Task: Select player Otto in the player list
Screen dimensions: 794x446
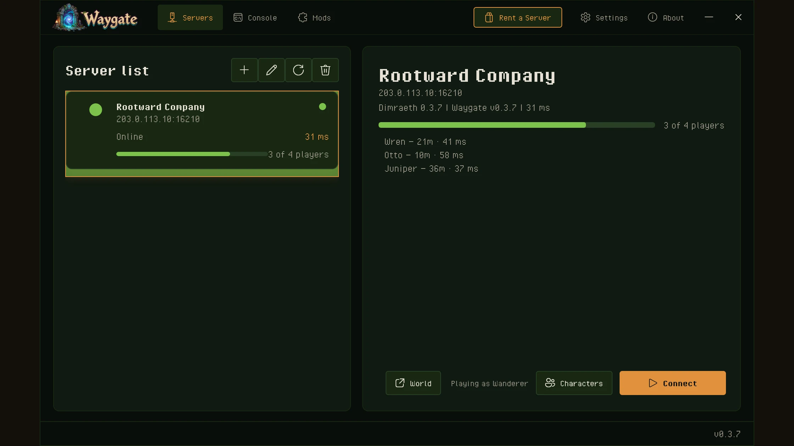Action: [424, 155]
